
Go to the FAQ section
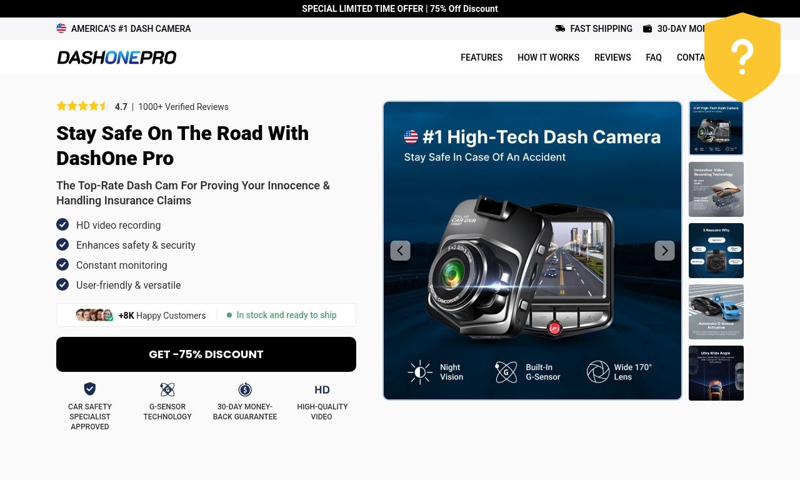(654, 57)
